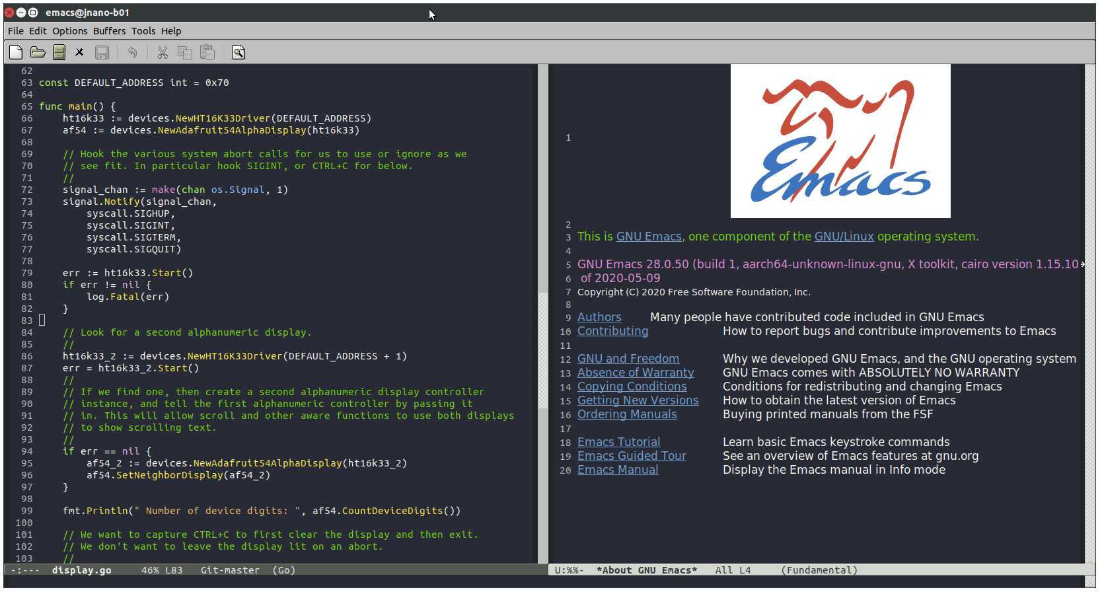The width and height of the screenshot is (1102, 594).
Task: Click the U:%%- status in right mode line
Action: point(569,570)
